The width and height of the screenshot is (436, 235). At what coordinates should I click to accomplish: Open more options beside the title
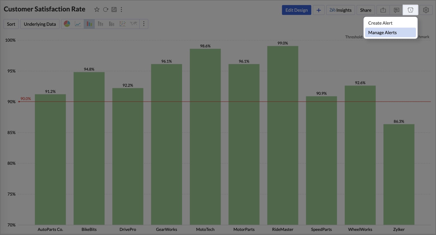pyautogui.click(x=122, y=10)
